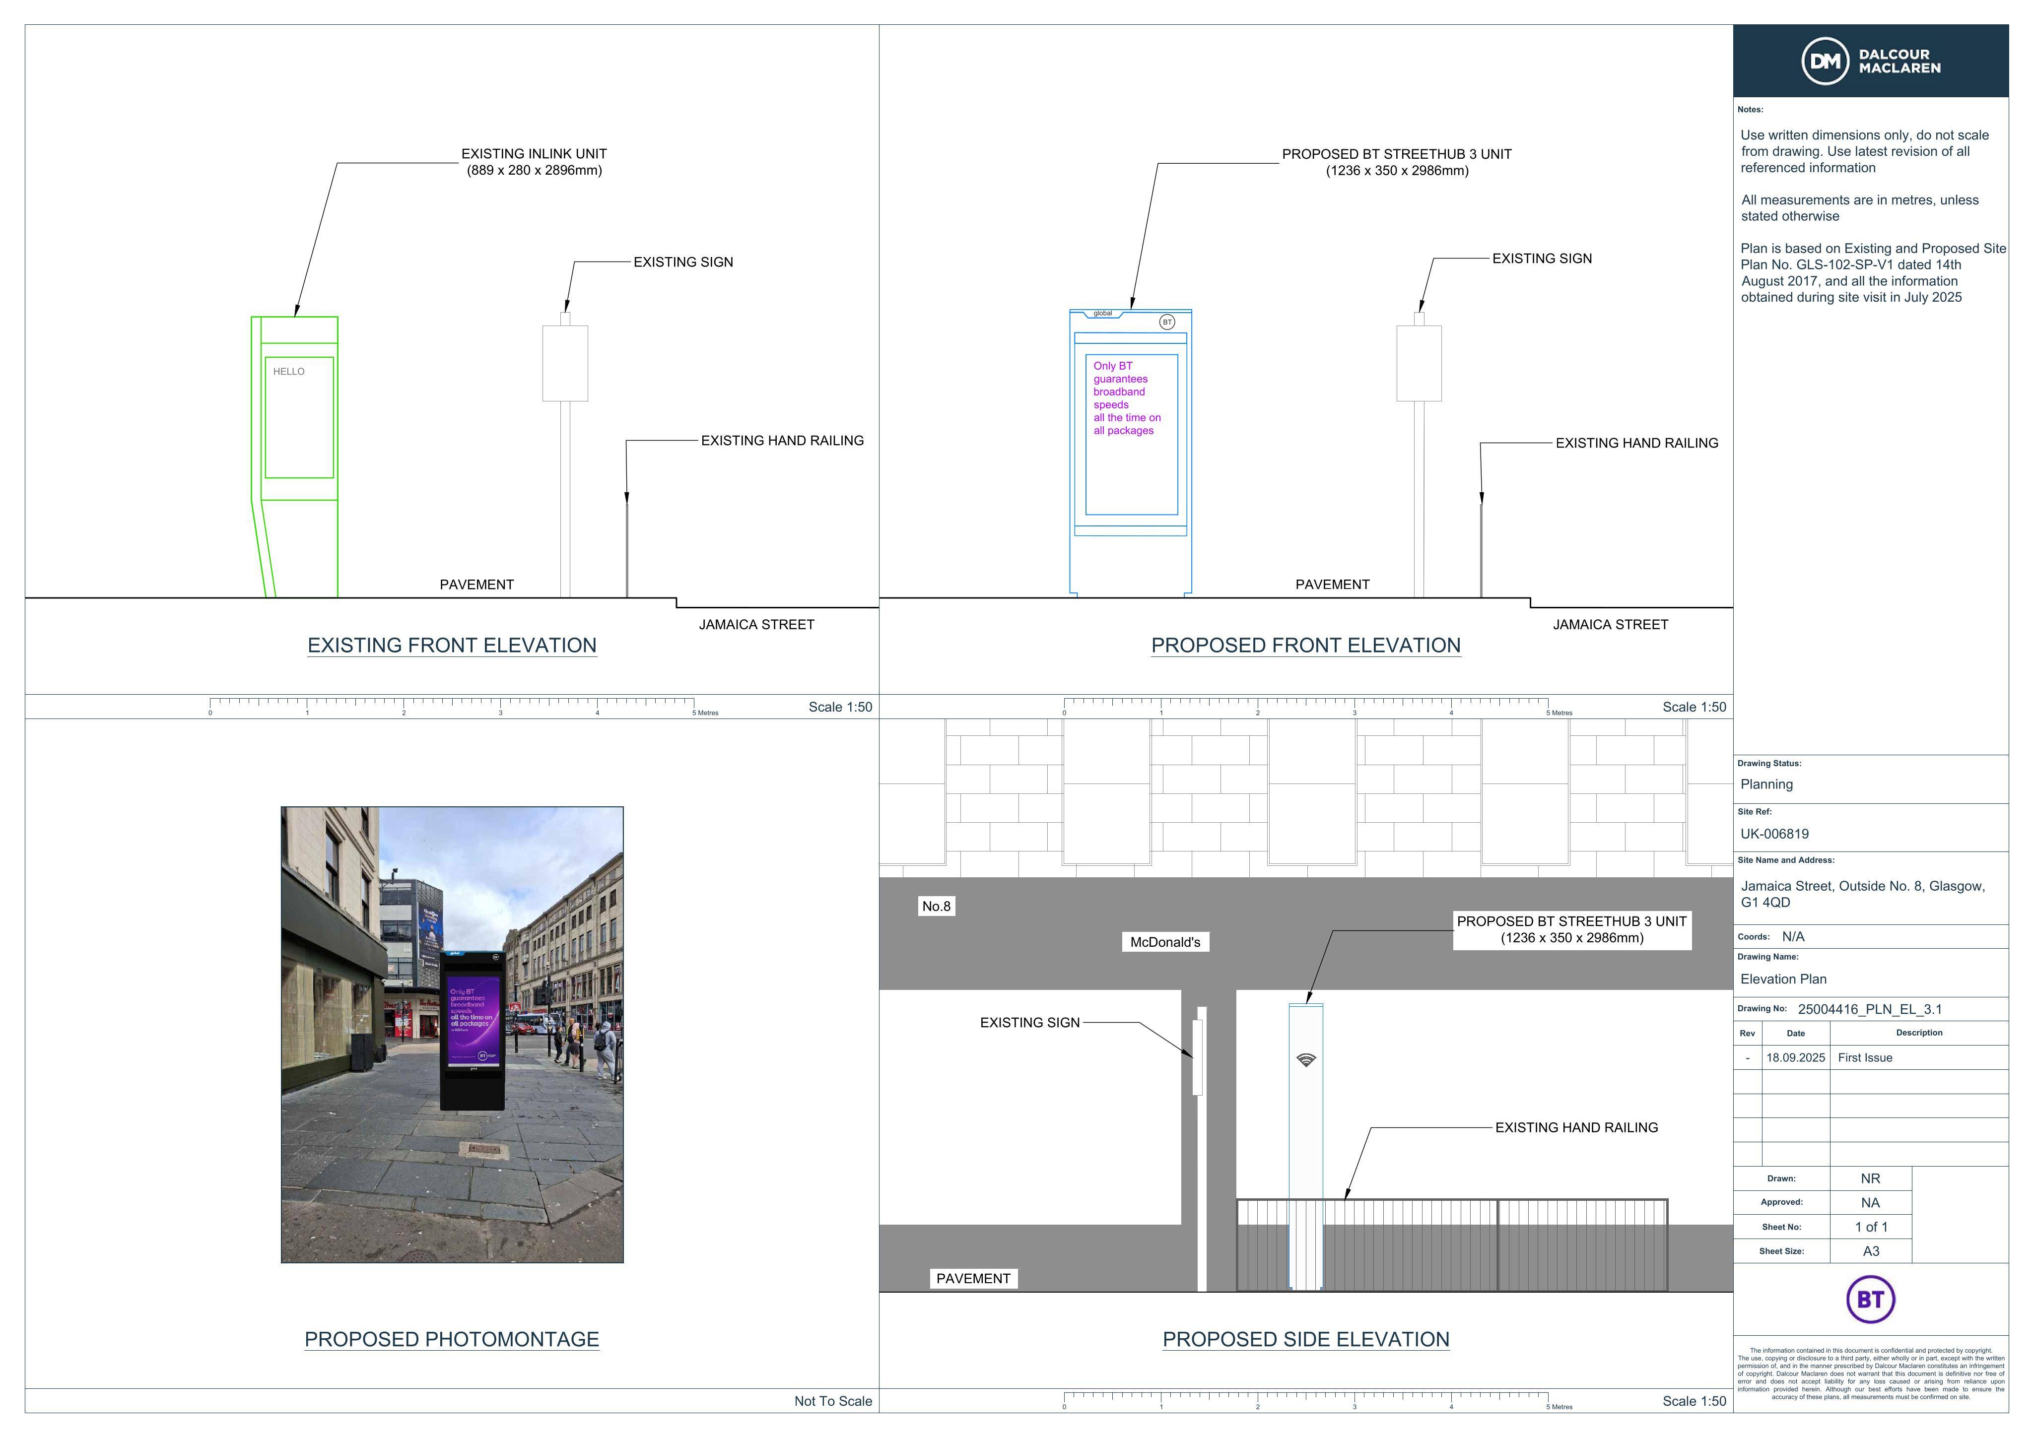Select the green existing InLink unit outline
2033x1437 pixels.
[x=295, y=457]
